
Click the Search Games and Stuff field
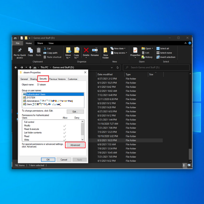click(156, 67)
